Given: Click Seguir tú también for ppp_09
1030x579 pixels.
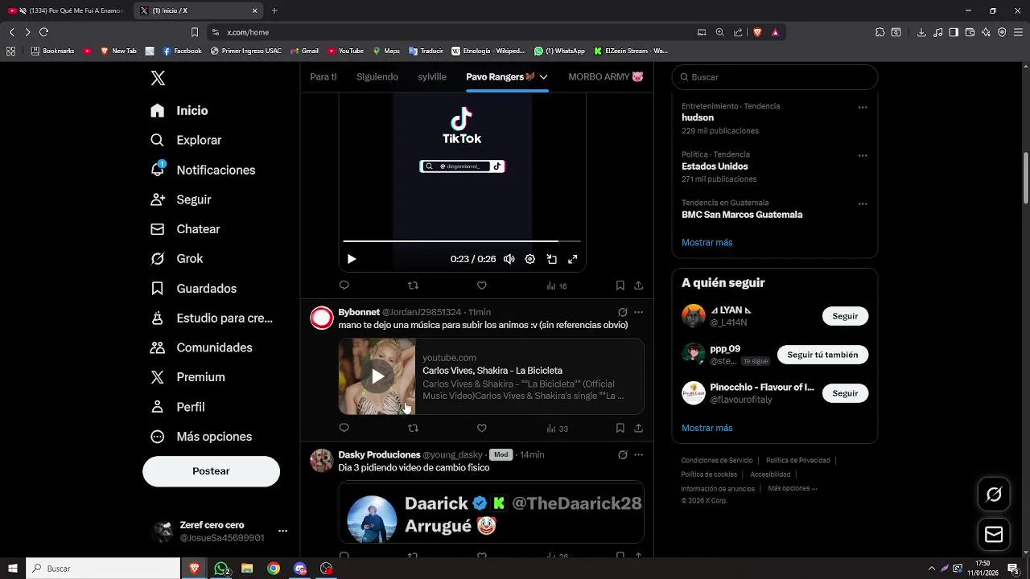Looking at the screenshot, I should click(822, 355).
